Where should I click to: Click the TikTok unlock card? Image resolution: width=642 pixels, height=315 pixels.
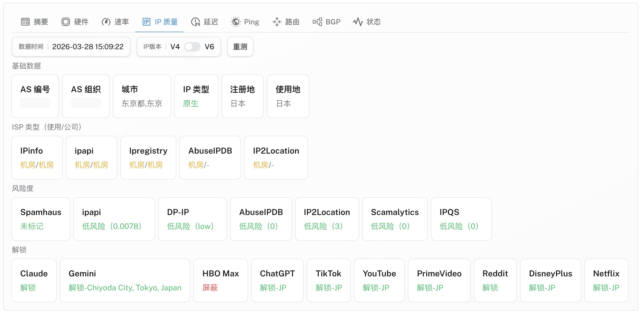tap(329, 281)
